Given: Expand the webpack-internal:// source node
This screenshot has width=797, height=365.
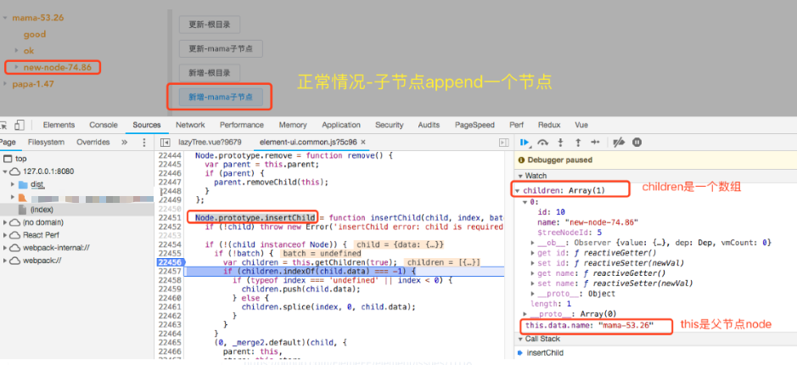Looking at the screenshot, I should [4, 248].
